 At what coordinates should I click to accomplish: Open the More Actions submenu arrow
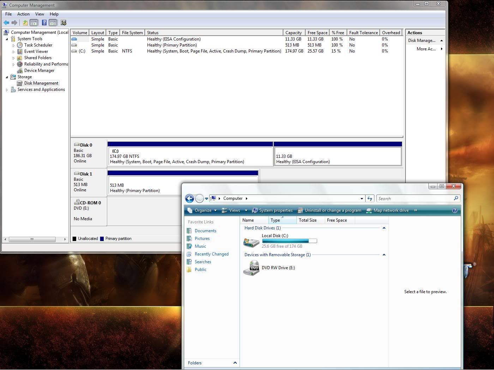tap(441, 49)
